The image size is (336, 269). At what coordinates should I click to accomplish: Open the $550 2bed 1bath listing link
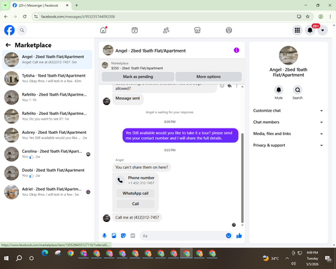coord(137,68)
